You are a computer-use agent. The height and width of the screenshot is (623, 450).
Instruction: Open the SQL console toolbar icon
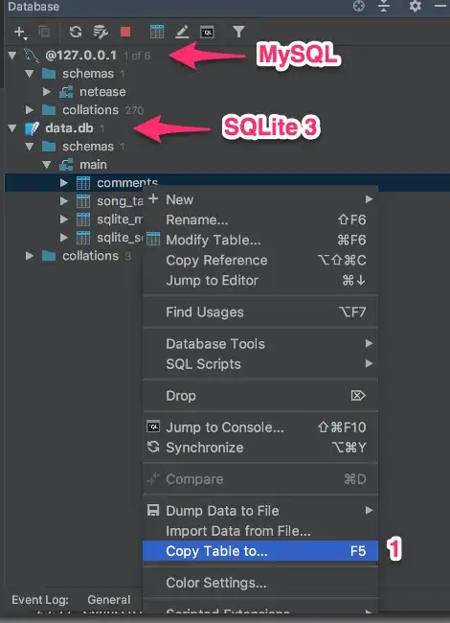click(207, 32)
